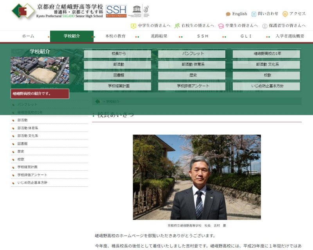
Task: Select いじめ防止基本方針 in the dropdown panel
Action: point(266,86)
